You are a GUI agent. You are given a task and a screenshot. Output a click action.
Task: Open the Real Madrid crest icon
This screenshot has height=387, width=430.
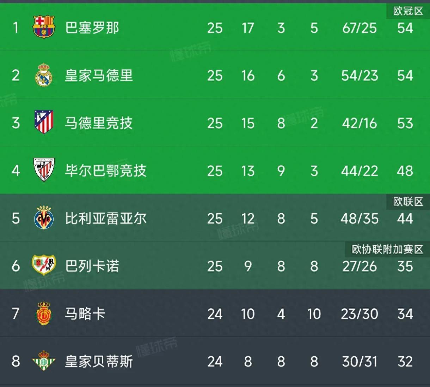44,75
